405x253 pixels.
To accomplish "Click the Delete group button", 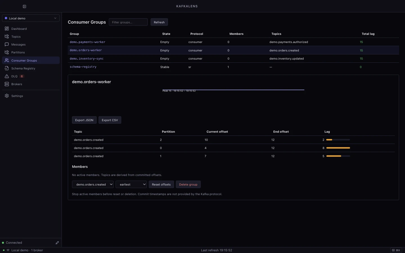I will click(x=188, y=184).
